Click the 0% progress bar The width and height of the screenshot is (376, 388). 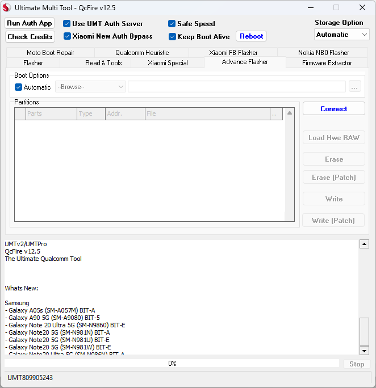coord(172,363)
